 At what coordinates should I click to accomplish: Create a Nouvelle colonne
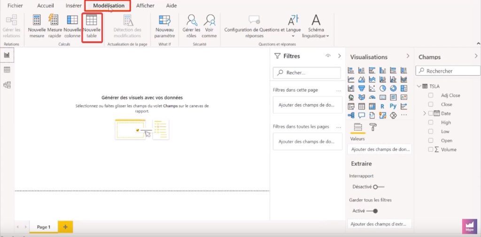pos(72,26)
